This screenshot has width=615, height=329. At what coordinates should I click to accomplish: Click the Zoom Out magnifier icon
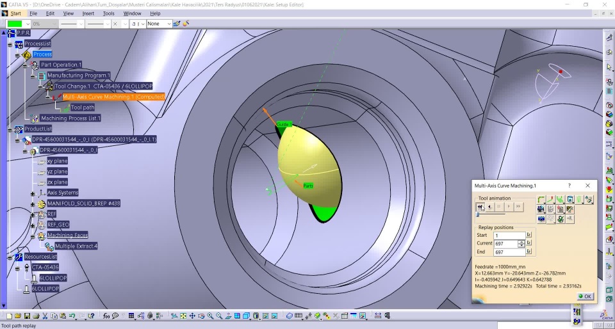[x=219, y=316]
